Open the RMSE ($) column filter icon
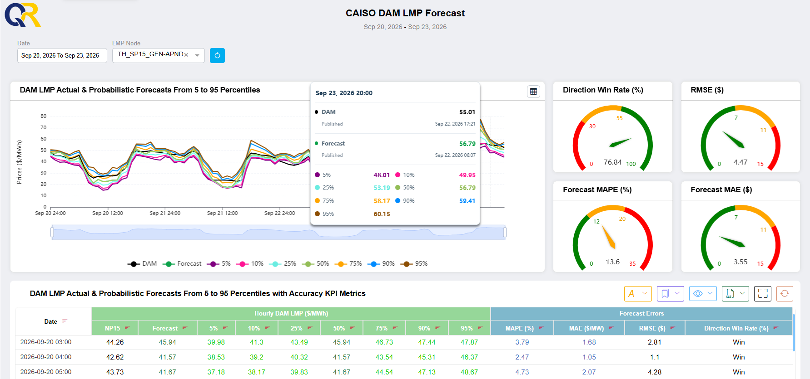This screenshot has width=810, height=379. (x=672, y=328)
